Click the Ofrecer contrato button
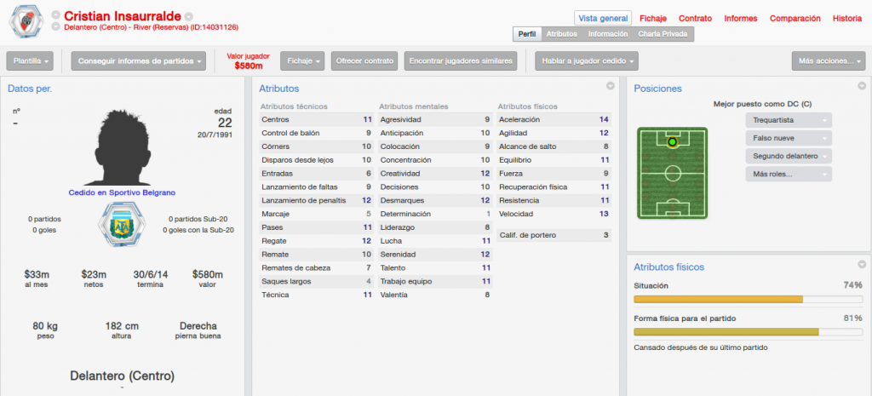Screen dimensions: 872x396 point(364,61)
